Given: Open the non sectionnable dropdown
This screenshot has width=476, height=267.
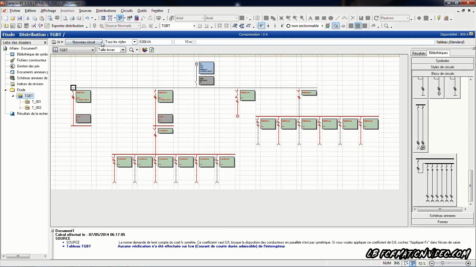Looking at the screenshot, I should click(322, 26).
